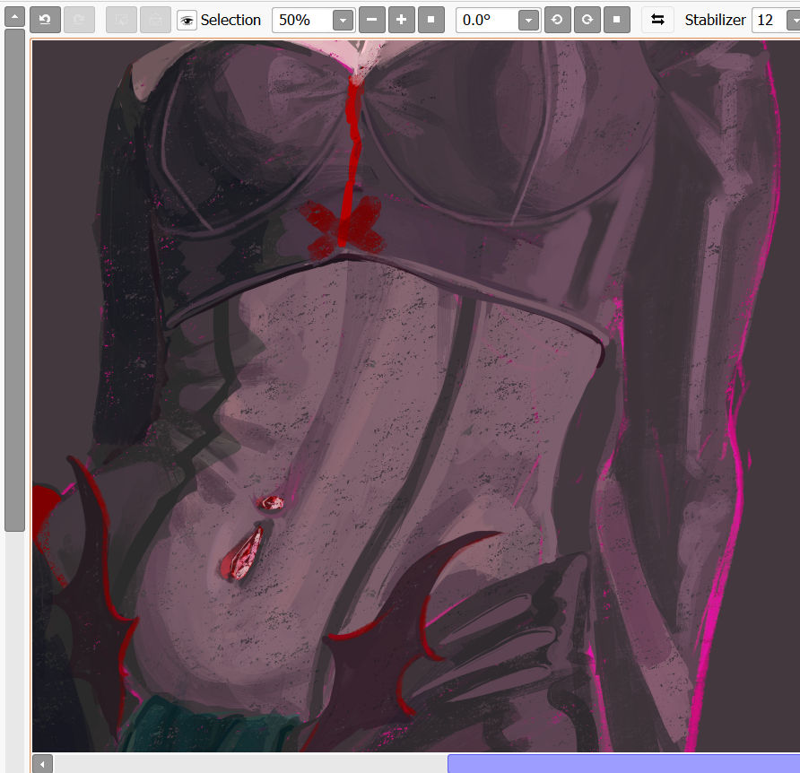This screenshot has width=800, height=773.
Task: Zoom in with the plus button
Action: pos(402,20)
